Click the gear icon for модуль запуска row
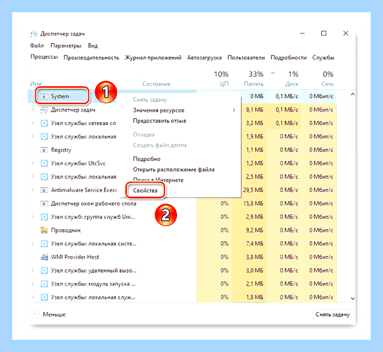The image size is (383, 352). (44, 284)
